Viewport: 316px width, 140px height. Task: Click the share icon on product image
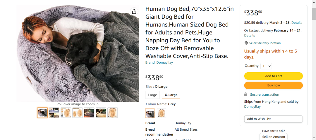pyautogui.click(x=134, y=12)
